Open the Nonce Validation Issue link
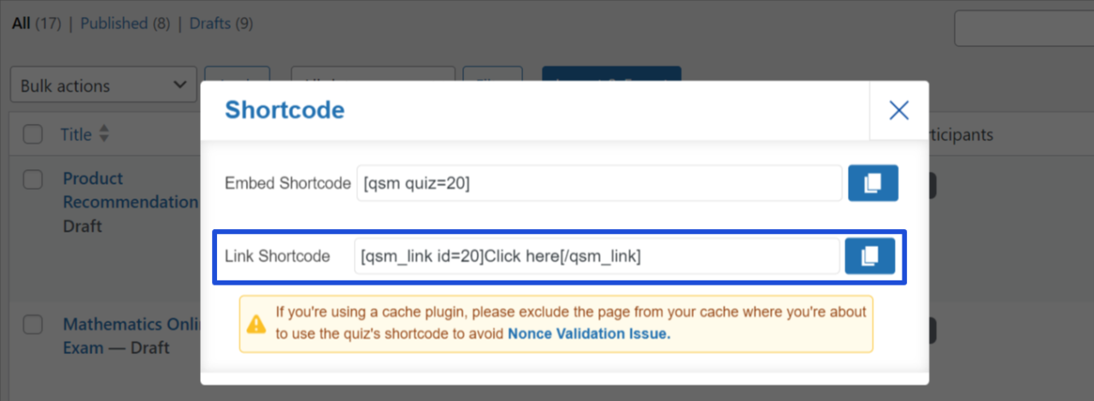The image size is (1094, 401). tap(589, 333)
